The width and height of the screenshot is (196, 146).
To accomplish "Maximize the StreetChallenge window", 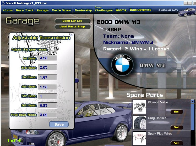I will pyautogui.click(x=190, y=3).
